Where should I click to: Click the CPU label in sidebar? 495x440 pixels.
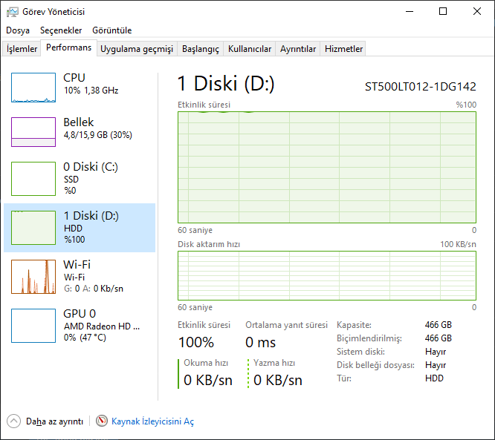pos(74,78)
